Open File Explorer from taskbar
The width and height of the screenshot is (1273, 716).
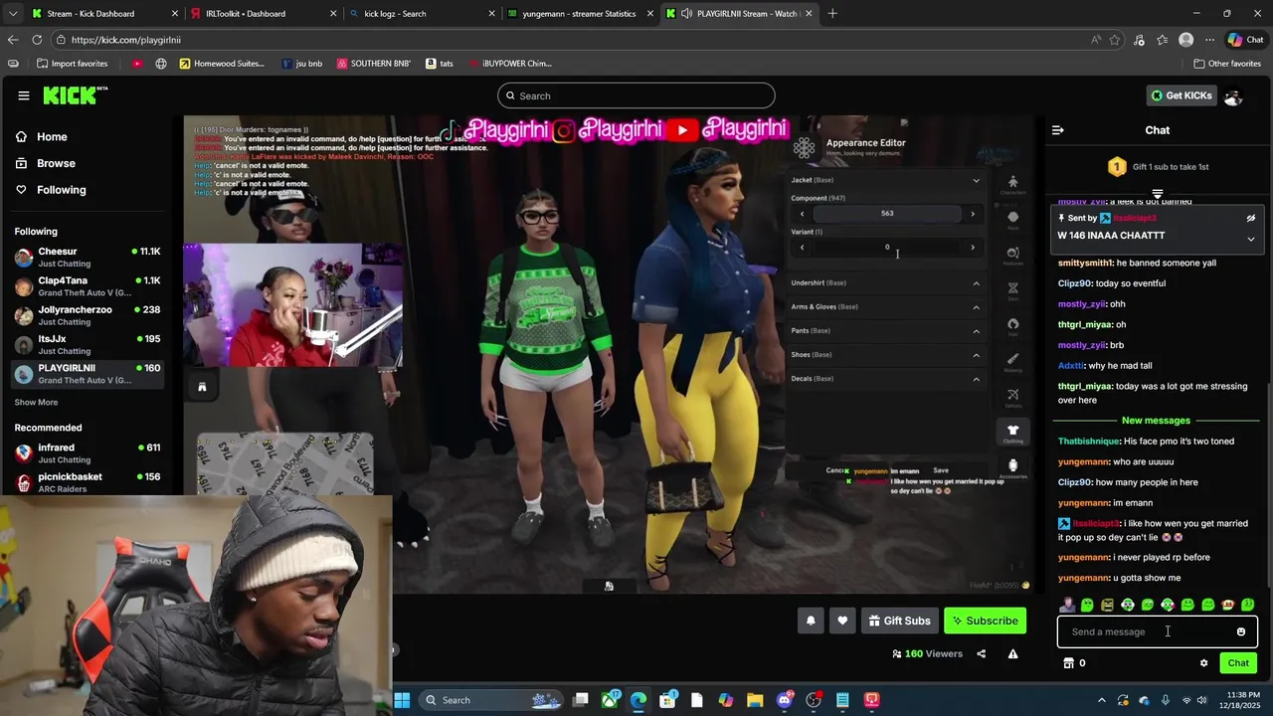click(x=755, y=700)
